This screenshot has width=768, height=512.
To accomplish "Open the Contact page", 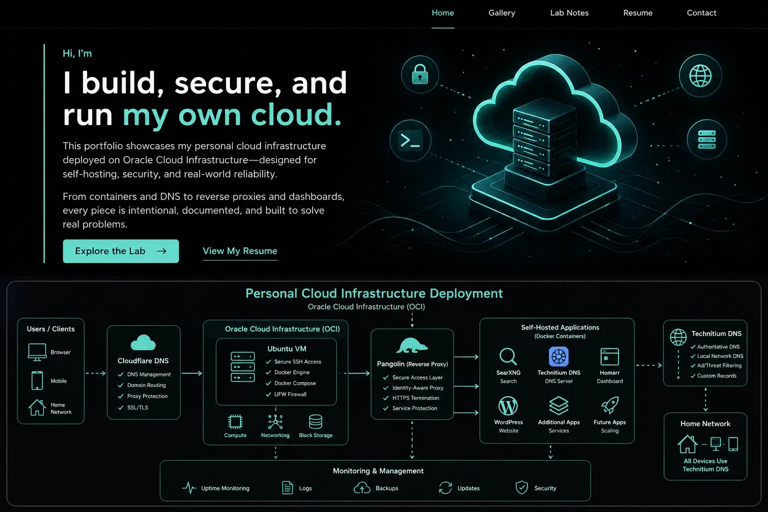I will click(x=701, y=13).
